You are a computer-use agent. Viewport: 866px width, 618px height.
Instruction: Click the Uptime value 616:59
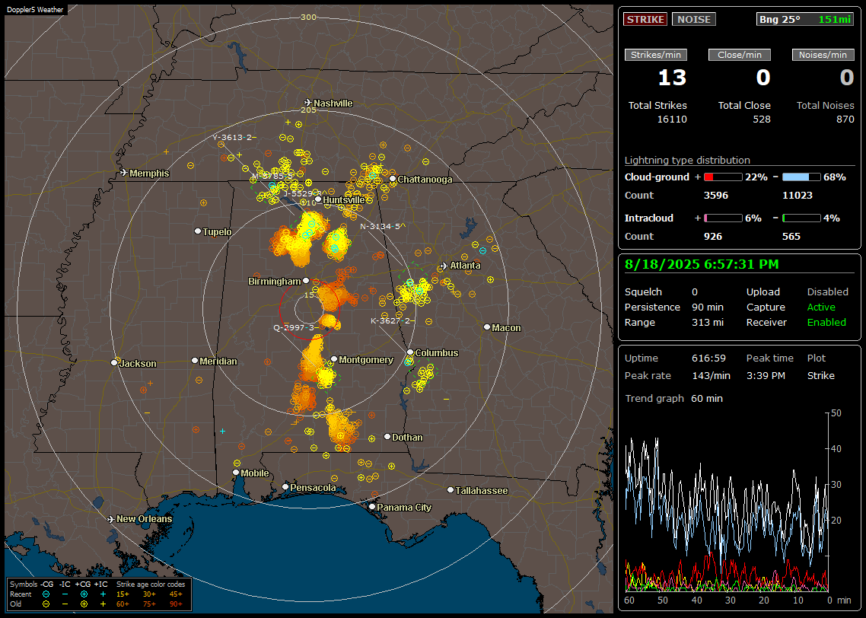[x=708, y=358]
